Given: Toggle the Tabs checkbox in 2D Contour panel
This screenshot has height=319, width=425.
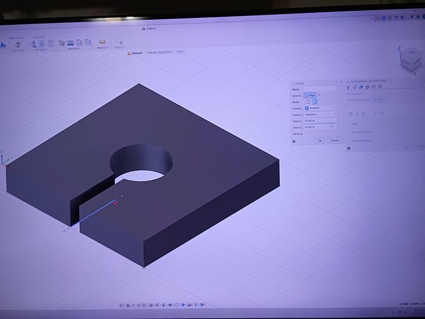Looking at the screenshot, I should 349,124.
